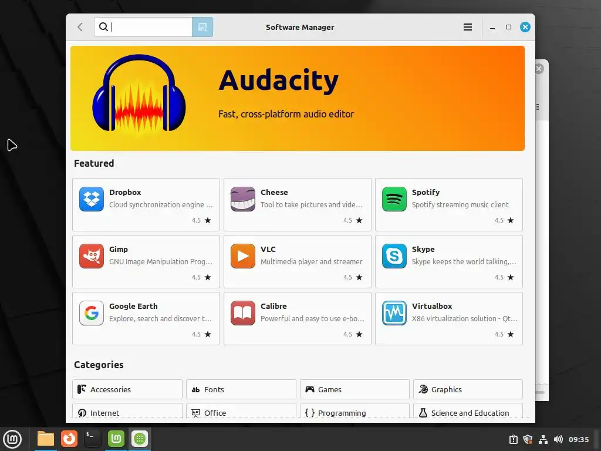Select 'Skype keeps the world talking' text
The height and width of the screenshot is (451, 601).
click(x=464, y=261)
